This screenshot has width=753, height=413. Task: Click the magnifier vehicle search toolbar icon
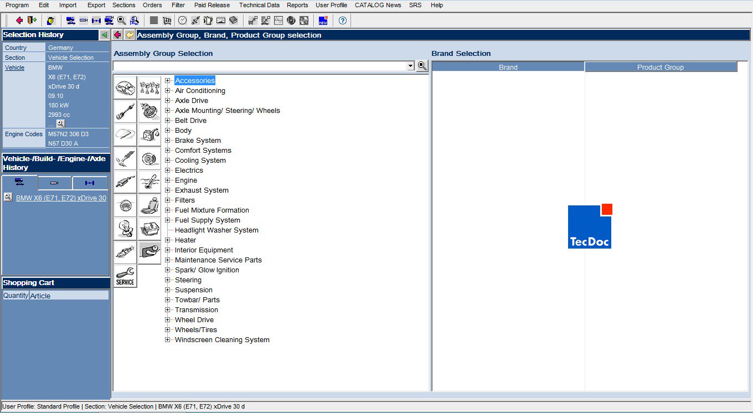coord(121,20)
